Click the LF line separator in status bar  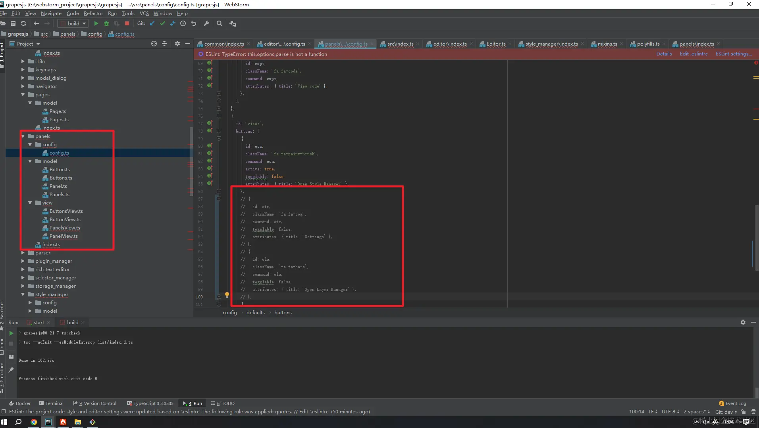pyautogui.click(x=653, y=412)
